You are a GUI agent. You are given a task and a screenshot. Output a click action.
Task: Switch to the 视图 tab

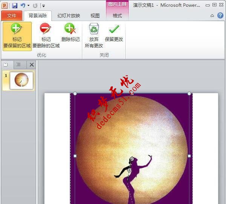coord(95,15)
